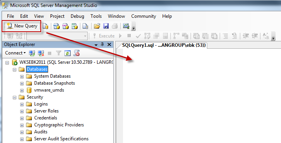The width and height of the screenshot is (281, 143).
Task: Click the Connect query icon in the SQL editor toolbar
Action: pyautogui.click(x=10, y=36)
